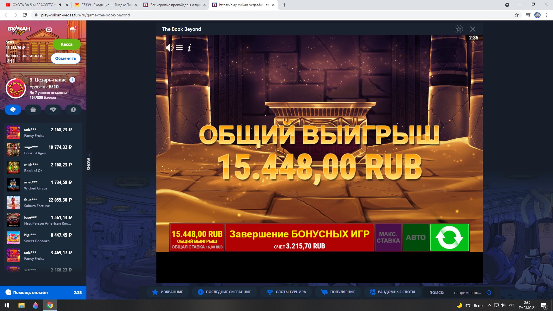Open the in-game hamburger menu
Screen dimensions: 553x311
[179, 48]
